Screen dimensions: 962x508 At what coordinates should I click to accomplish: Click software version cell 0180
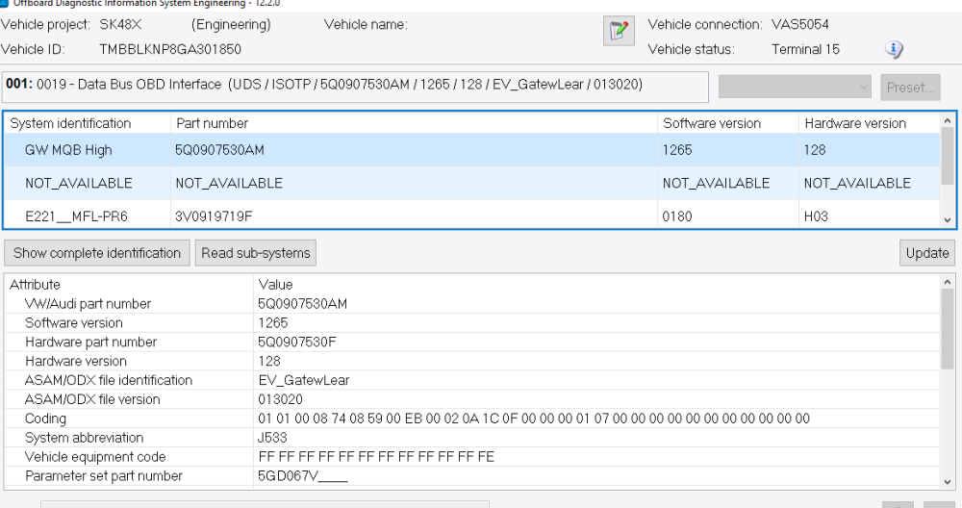click(677, 216)
